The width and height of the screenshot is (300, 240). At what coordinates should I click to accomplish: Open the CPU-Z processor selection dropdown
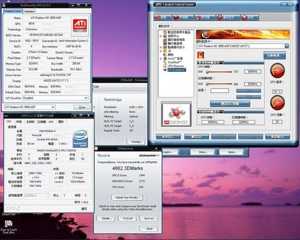tap(36, 196)
